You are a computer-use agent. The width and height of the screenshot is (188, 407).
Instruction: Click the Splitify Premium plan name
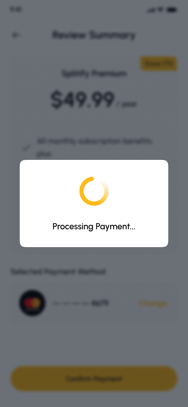(x=94, y=74)
